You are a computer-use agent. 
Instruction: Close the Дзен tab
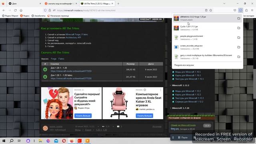click(x=40, y=4)
